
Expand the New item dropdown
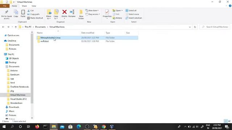(x=92, y=10)
